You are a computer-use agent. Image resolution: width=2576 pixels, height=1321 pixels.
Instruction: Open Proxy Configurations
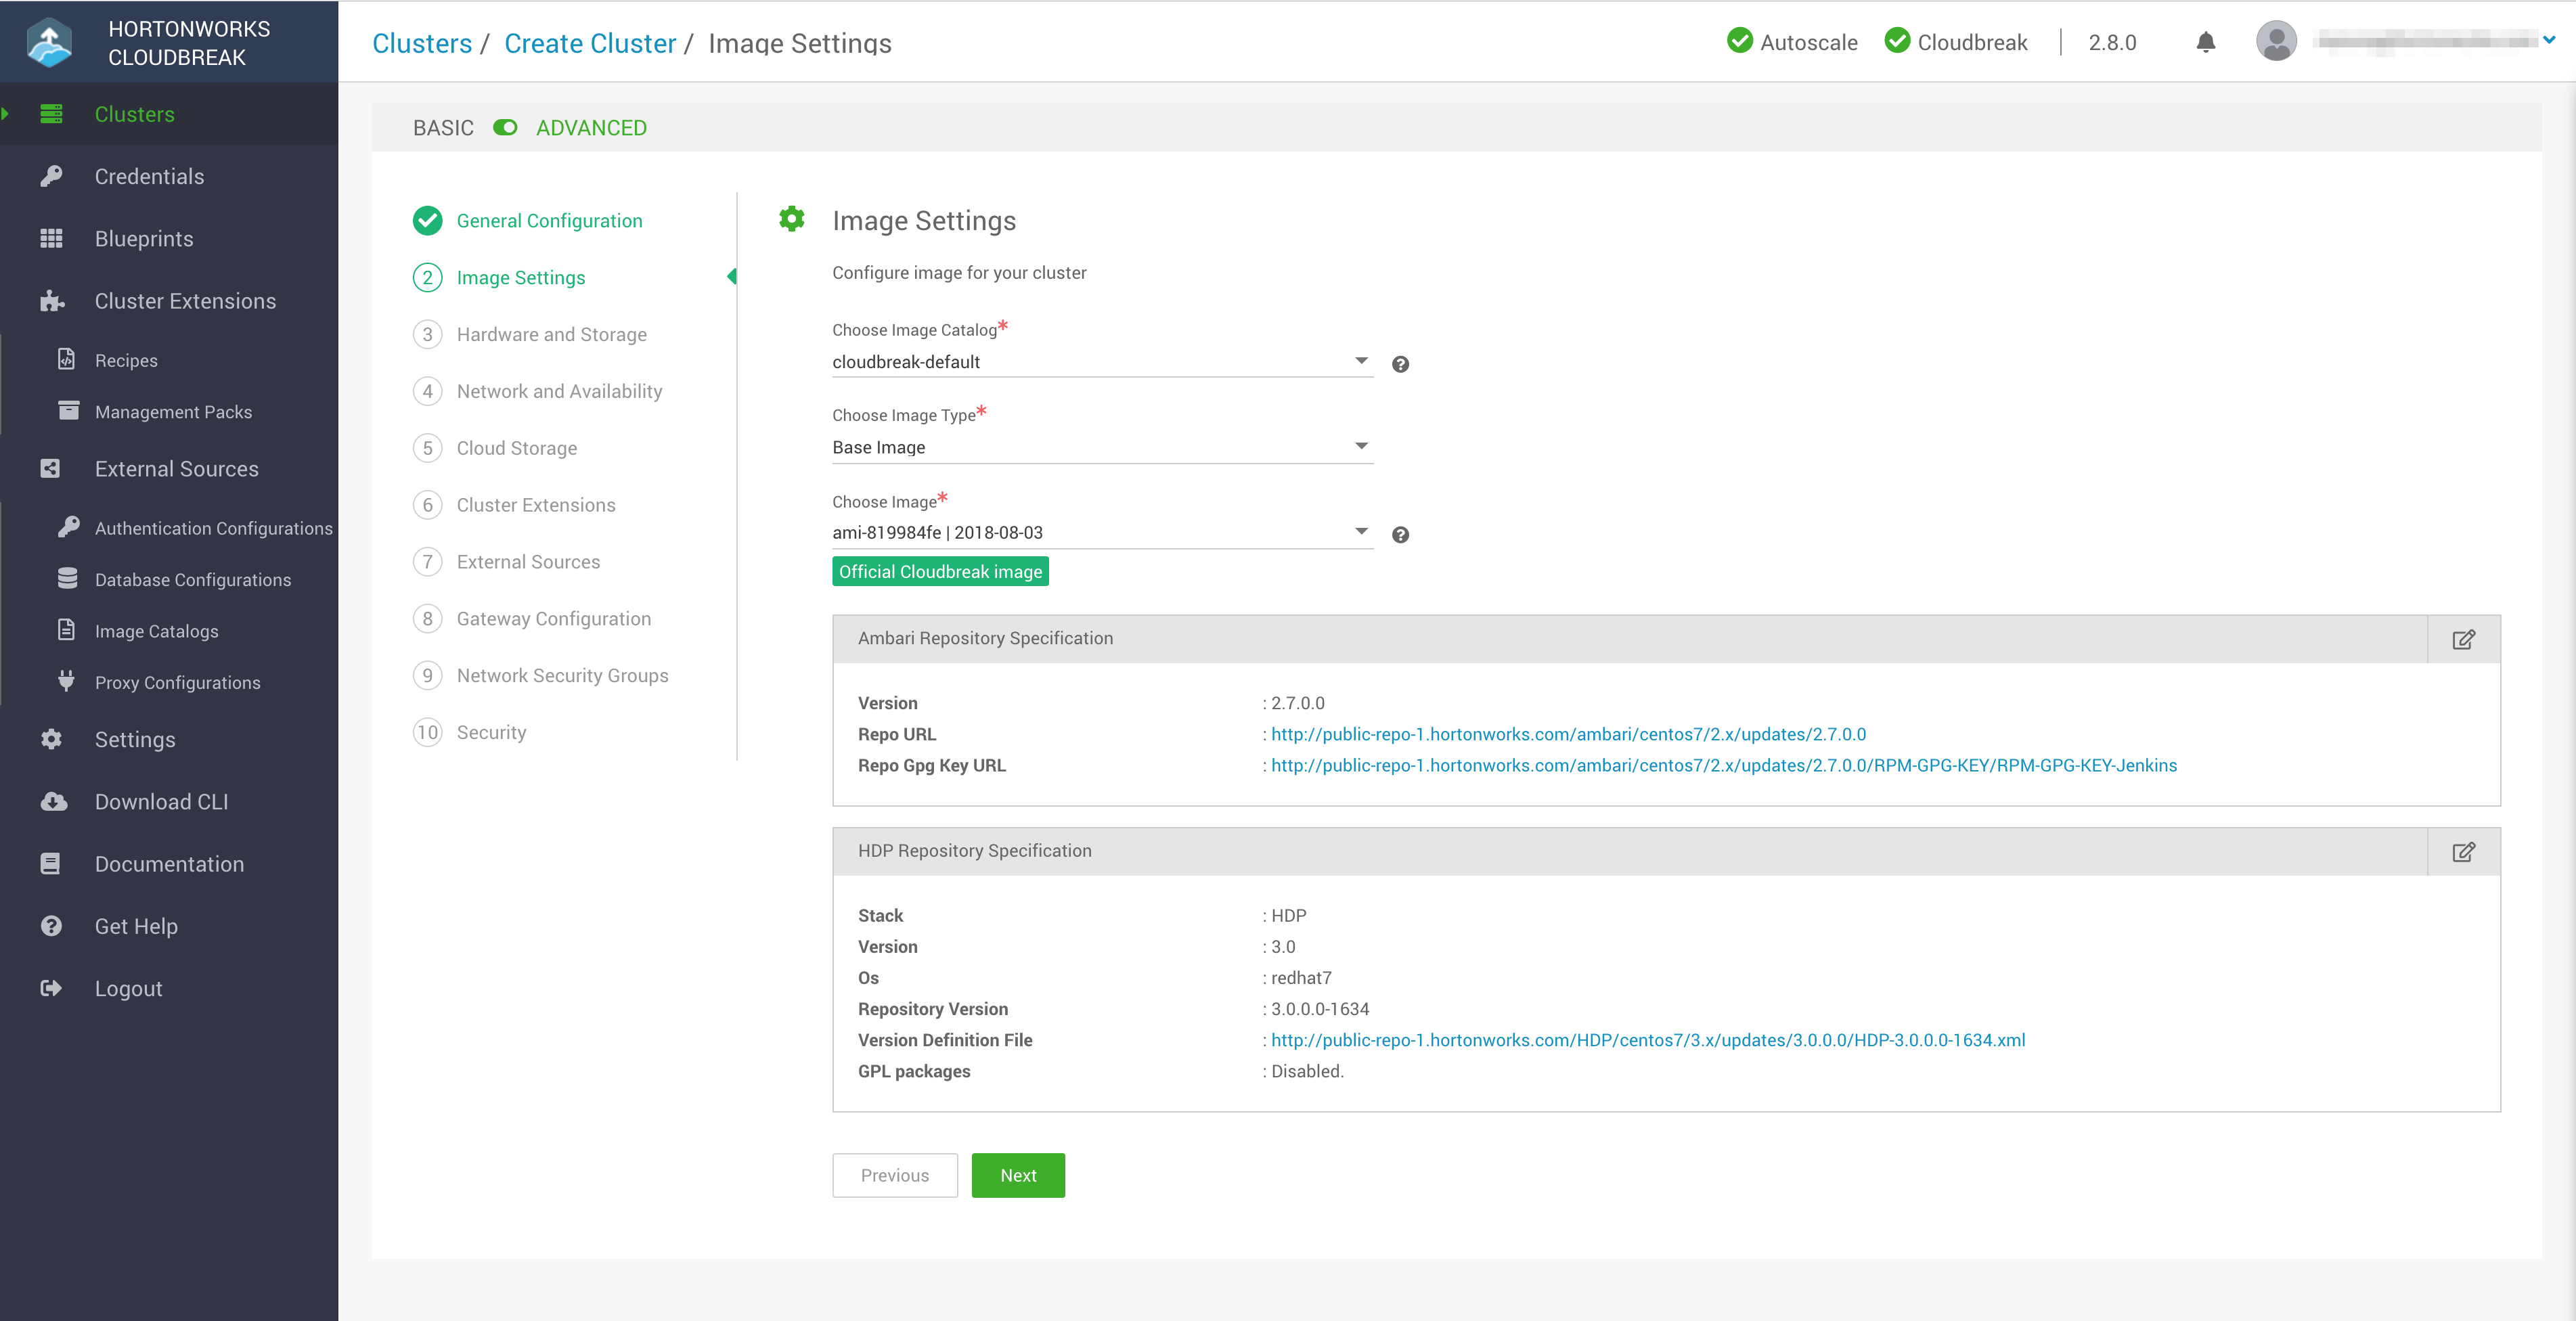177,682
